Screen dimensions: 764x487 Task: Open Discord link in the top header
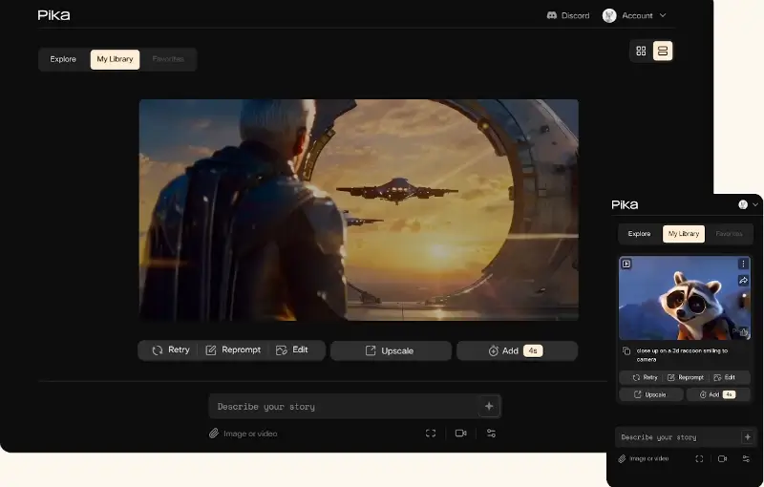(x=567, y=15)
